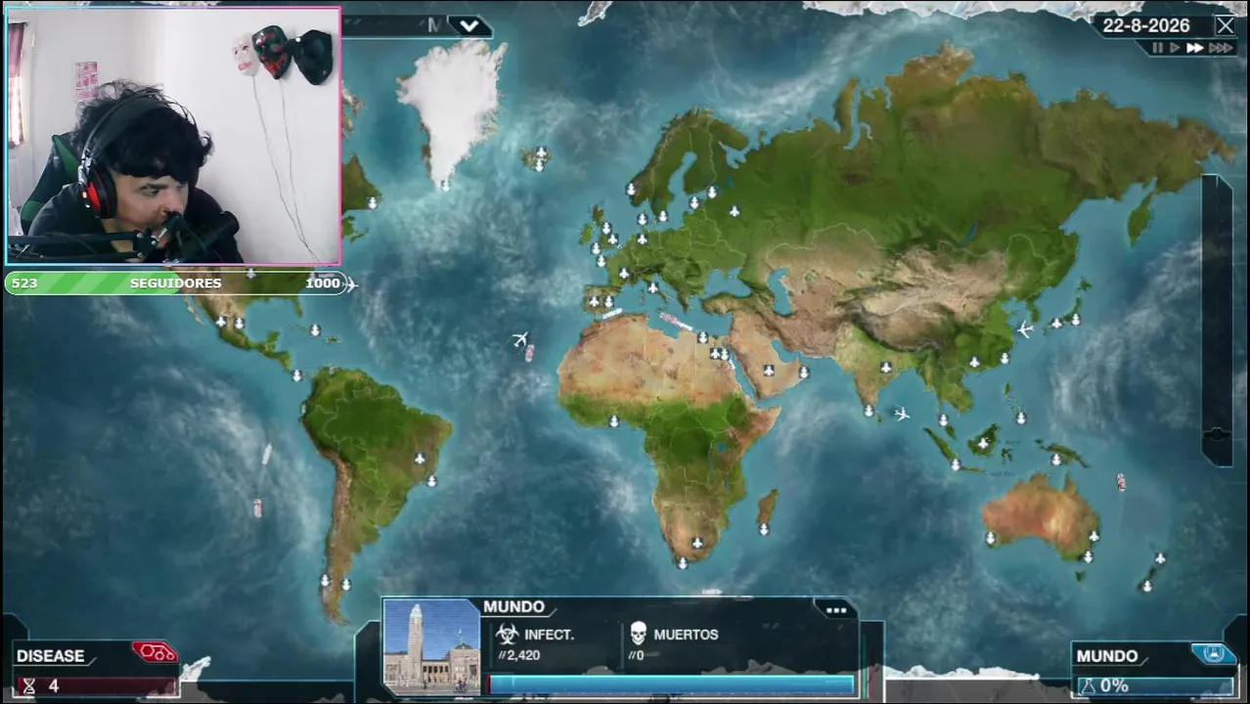This screenshot has width=1250, height=704.
Task: Click the city building thumbnail in MUNDO panel
Action: (431, 647)
